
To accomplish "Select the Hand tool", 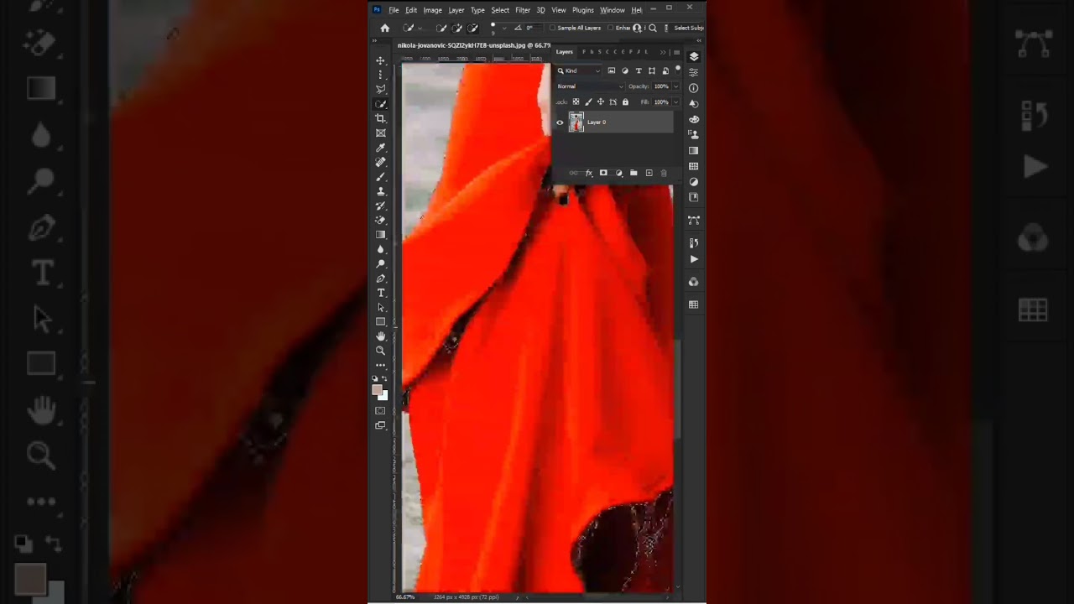I will click(381, 336).
